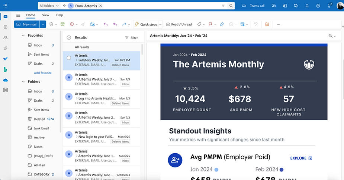Open the more ribbon options ellipsis

[x=279, y=24]
